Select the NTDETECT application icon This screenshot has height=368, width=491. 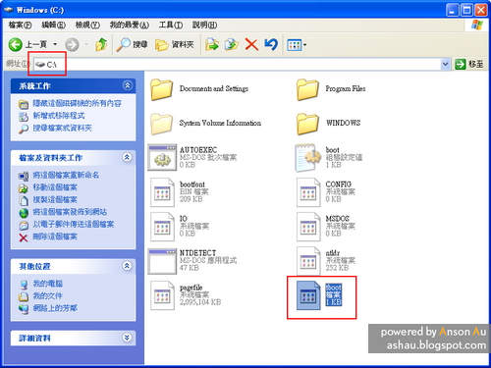(162, 261)
